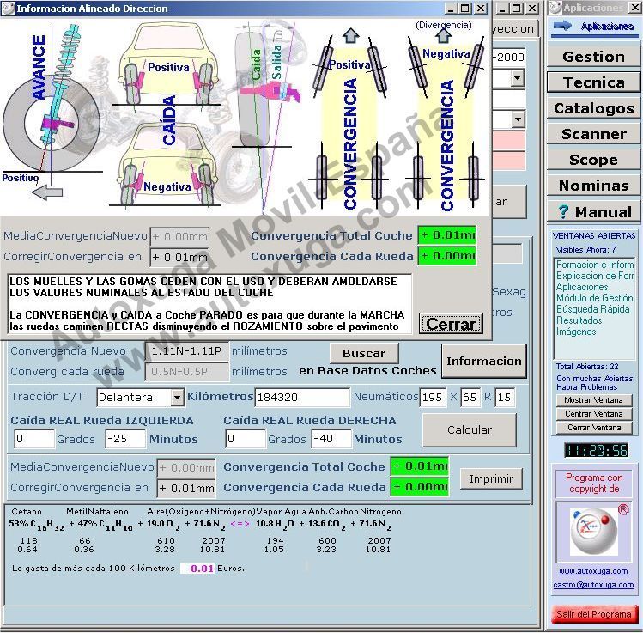Image resolution: width=643 pixels, height=633 pixels.
Task: Click CorregirConvergencia field in info dialog
Action: point(179,257)
